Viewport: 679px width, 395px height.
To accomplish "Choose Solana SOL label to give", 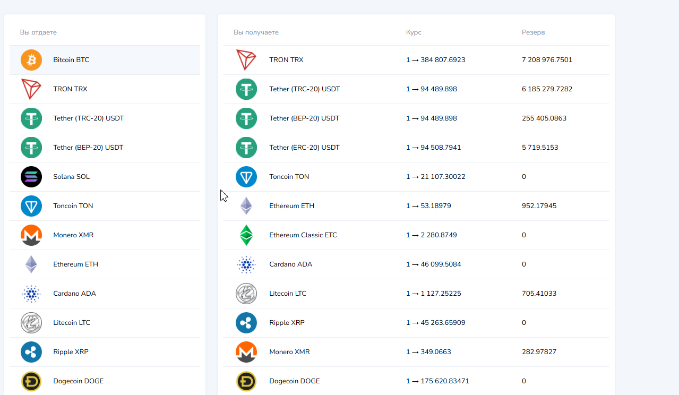I will pyautogui.click(x=72, y=177).
